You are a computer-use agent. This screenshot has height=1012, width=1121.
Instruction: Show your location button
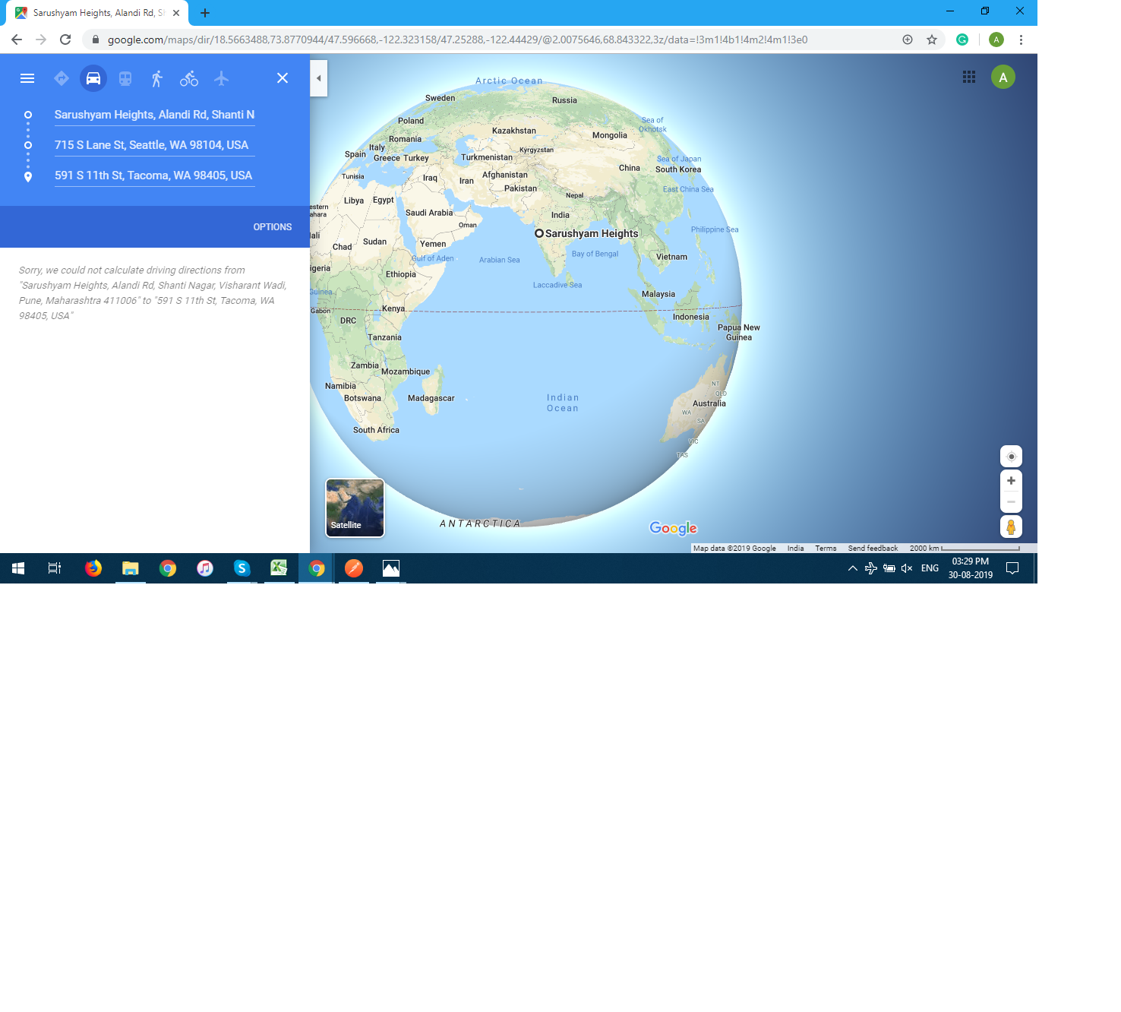[x=1011, y=457]
